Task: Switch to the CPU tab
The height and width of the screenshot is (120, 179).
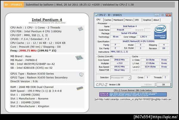Action: point(98,20)
